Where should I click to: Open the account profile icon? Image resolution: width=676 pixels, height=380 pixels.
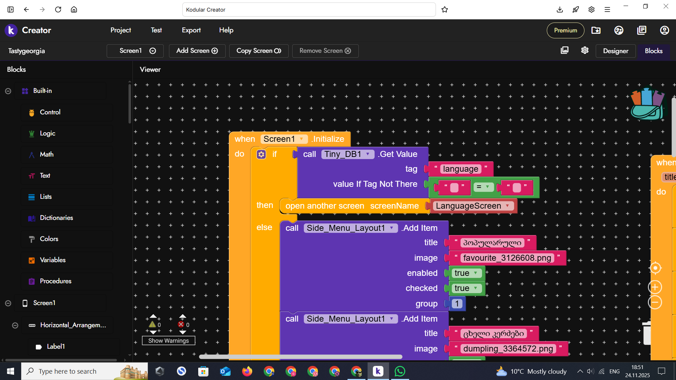(x=664, y=30)
